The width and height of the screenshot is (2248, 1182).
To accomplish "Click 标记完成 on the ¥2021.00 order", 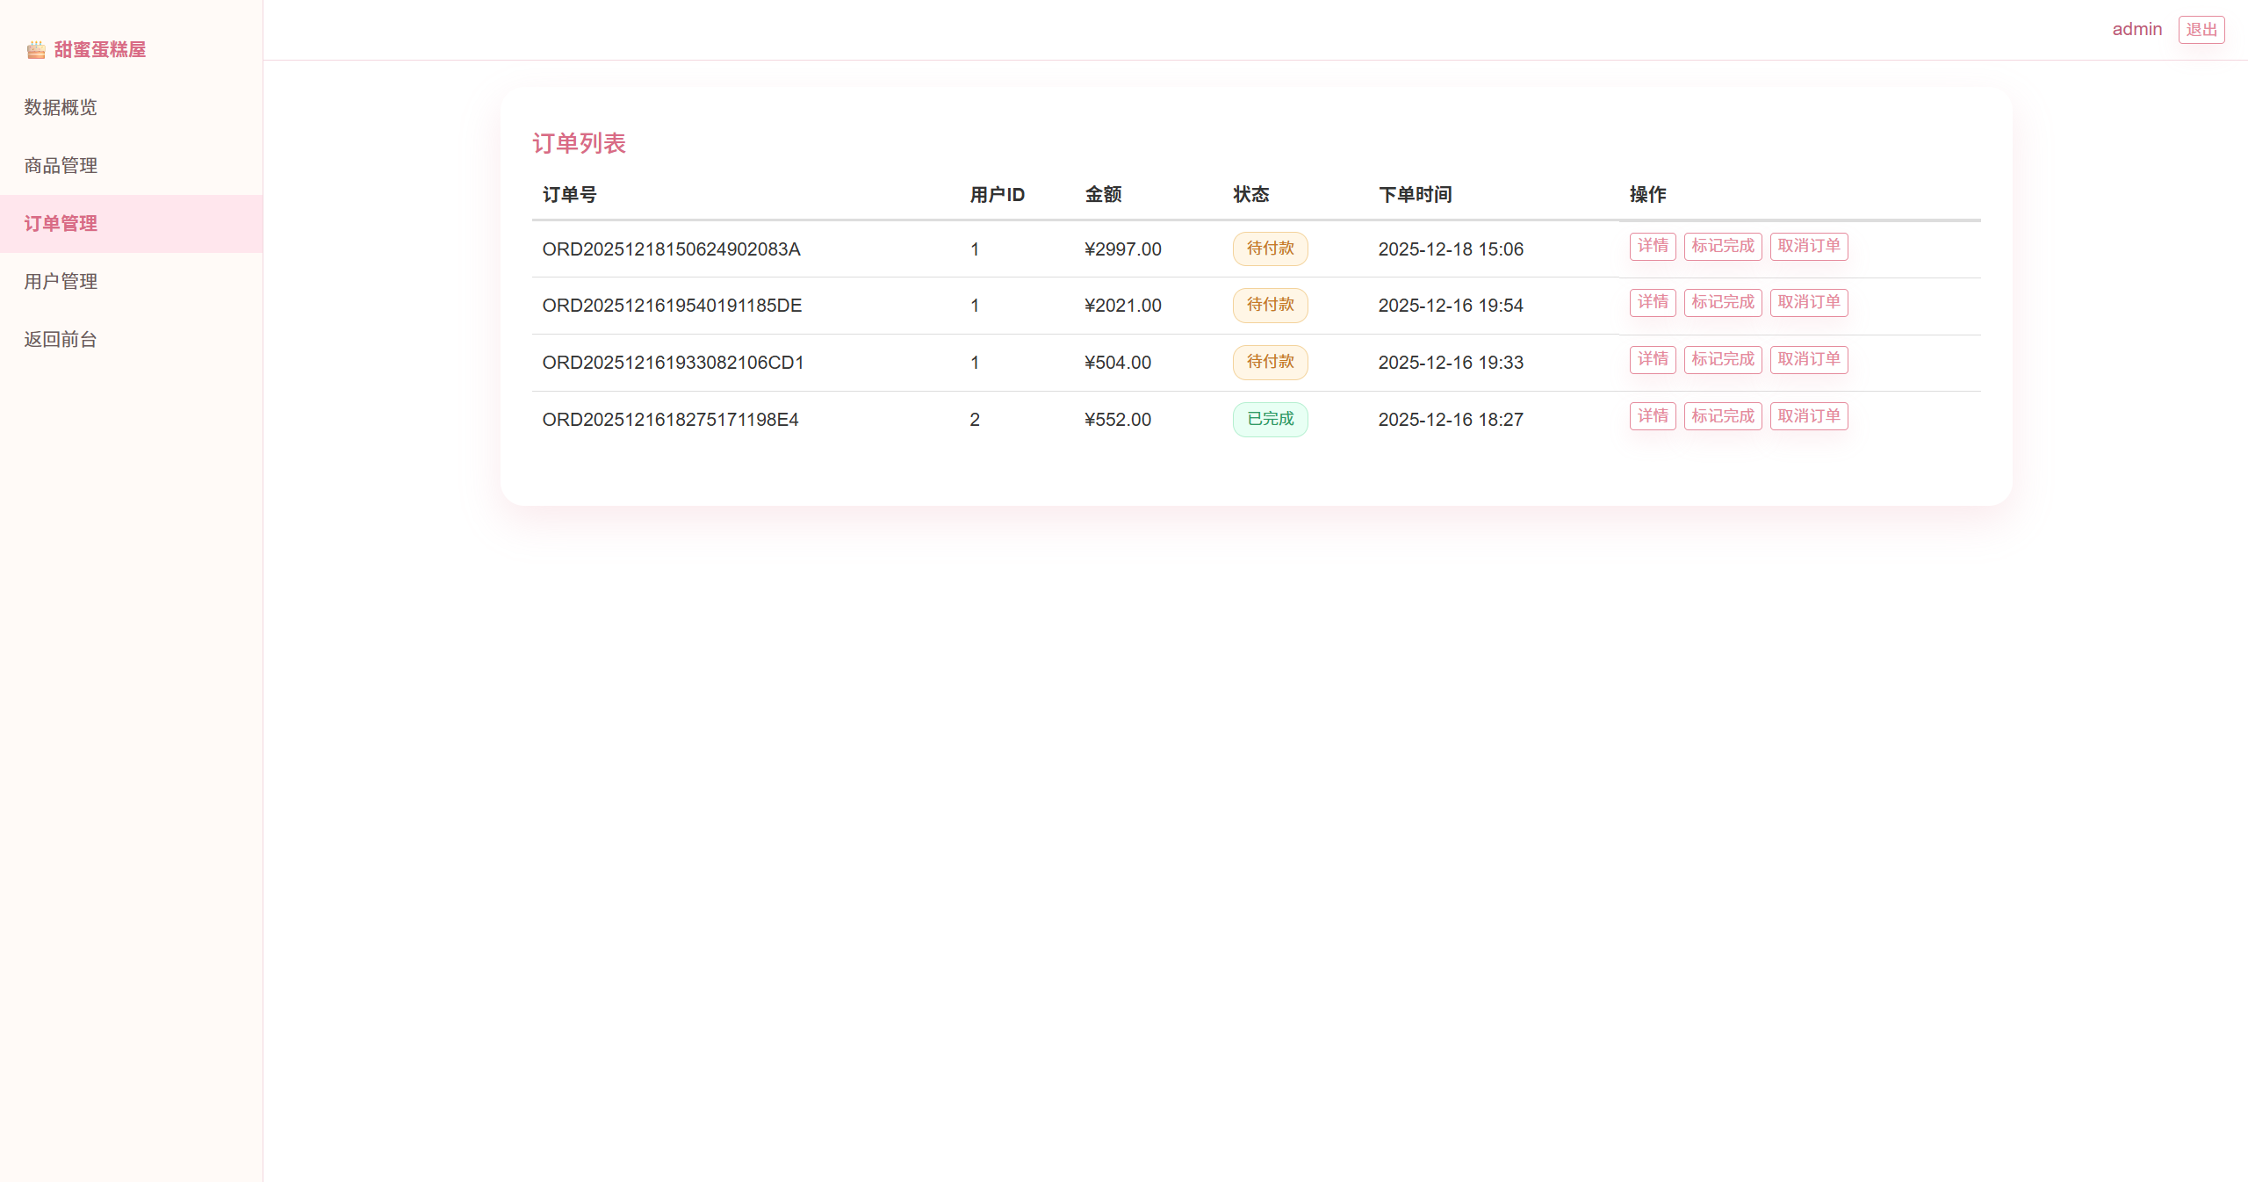I will coord(1722,302).
